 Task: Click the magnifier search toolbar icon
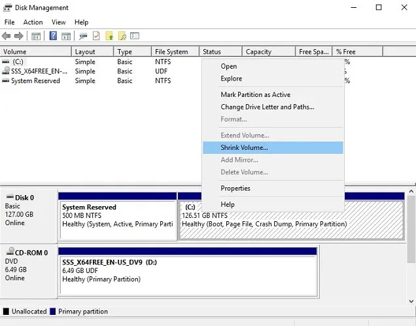[122, 36]
